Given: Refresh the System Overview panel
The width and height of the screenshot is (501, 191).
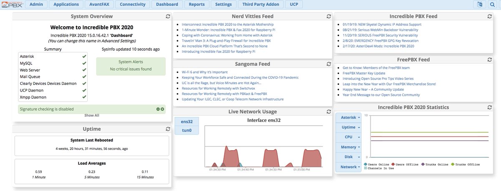Looking at the screenshot, I should click(167, 16).
